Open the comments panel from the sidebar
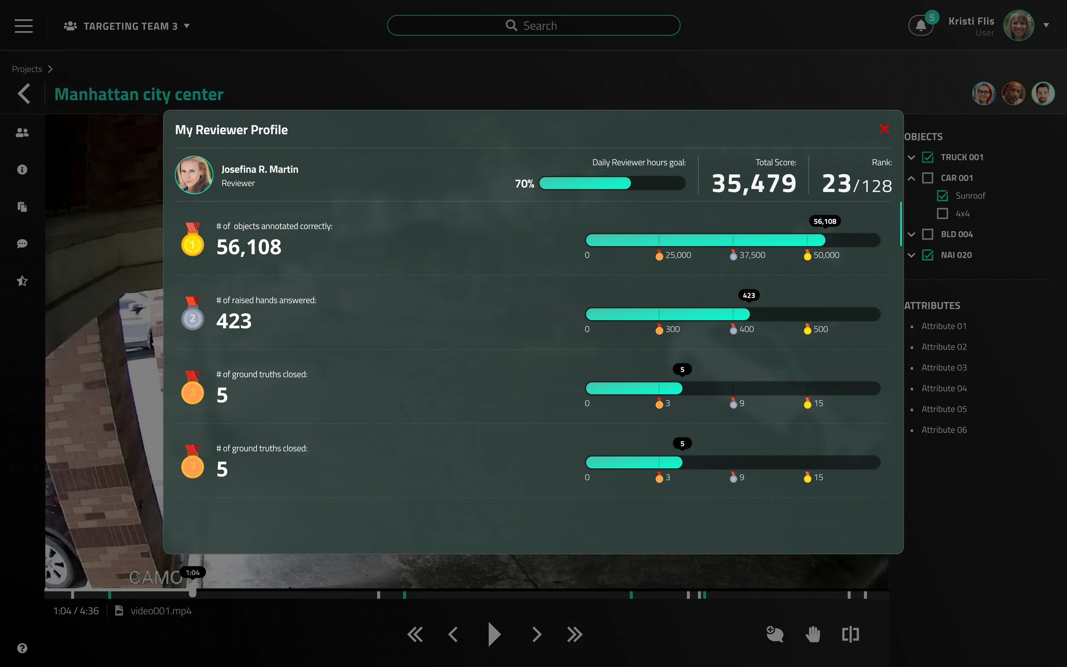 click(22, 244)
